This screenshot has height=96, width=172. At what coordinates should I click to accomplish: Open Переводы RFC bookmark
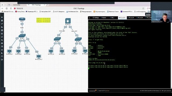tap(32, 11)
